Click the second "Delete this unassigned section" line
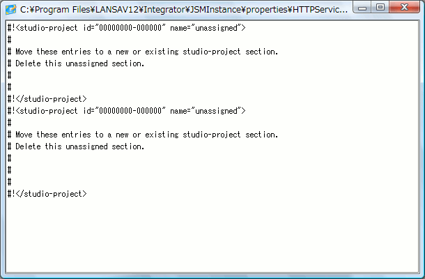Screen dimensions: 425x279 click(x=76, y=146)
